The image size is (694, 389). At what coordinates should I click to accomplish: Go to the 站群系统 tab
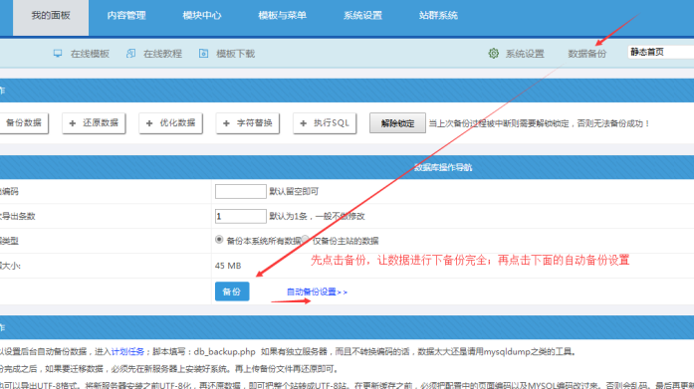pyautogui.click(x=438, y=16)
